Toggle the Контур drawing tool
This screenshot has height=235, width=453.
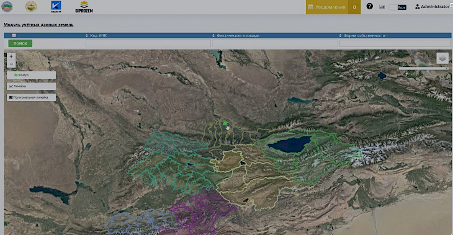pos(31,75)
